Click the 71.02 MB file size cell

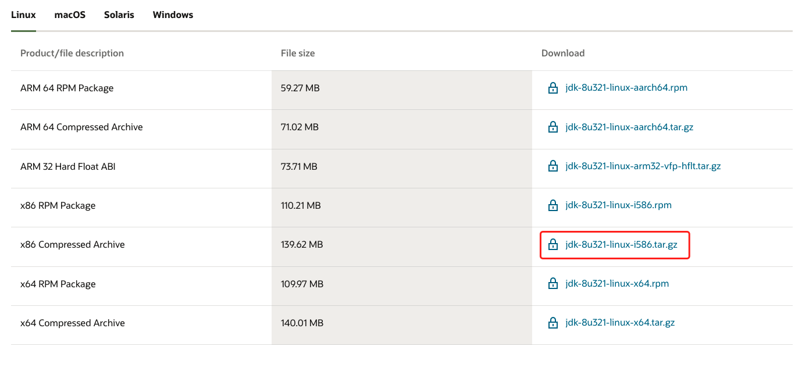(402, 129)
